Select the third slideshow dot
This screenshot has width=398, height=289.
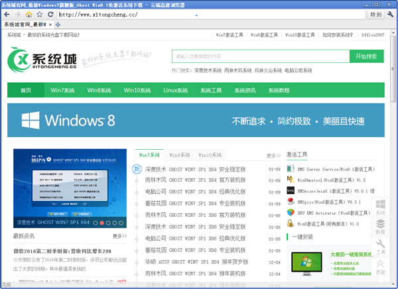coord(108,223)
